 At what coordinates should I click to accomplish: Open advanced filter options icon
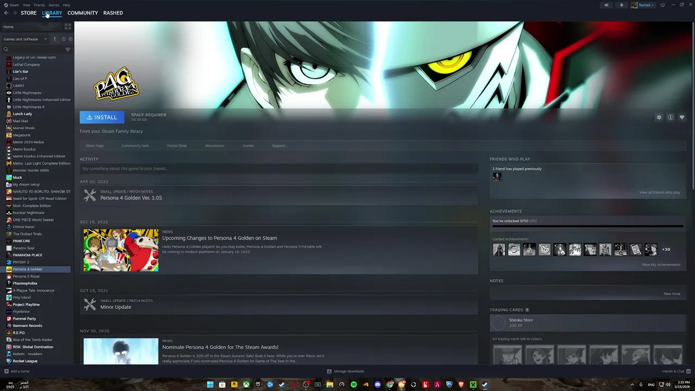coord(68,49)
